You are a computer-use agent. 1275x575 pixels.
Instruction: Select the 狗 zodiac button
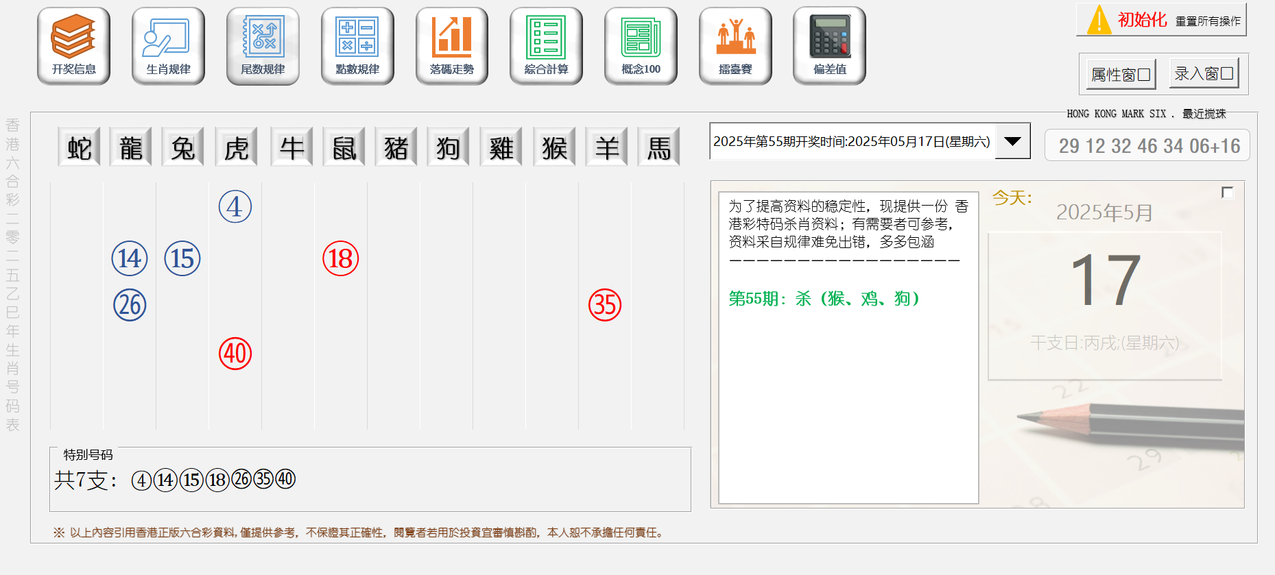(x=448, y=147)
